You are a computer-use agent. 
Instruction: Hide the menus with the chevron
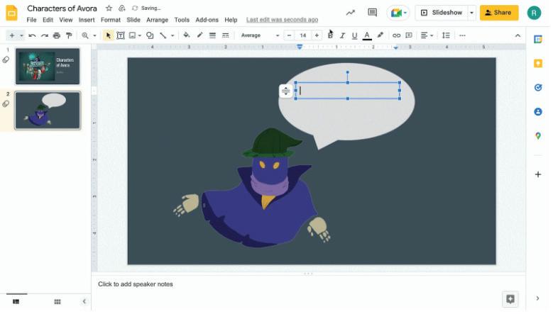click(x=518, y=35)
